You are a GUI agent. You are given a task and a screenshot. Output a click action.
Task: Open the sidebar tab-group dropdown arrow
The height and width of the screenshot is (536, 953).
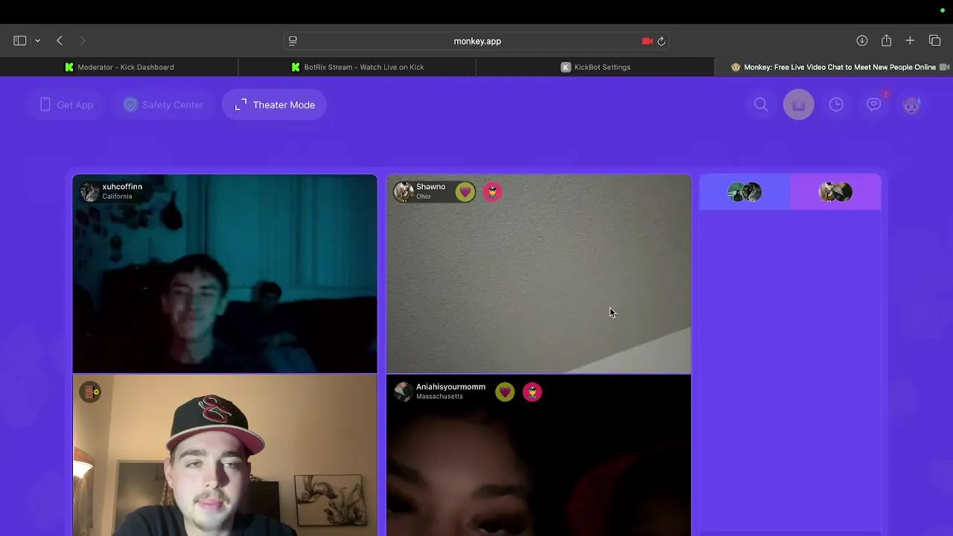click(37, 41)
